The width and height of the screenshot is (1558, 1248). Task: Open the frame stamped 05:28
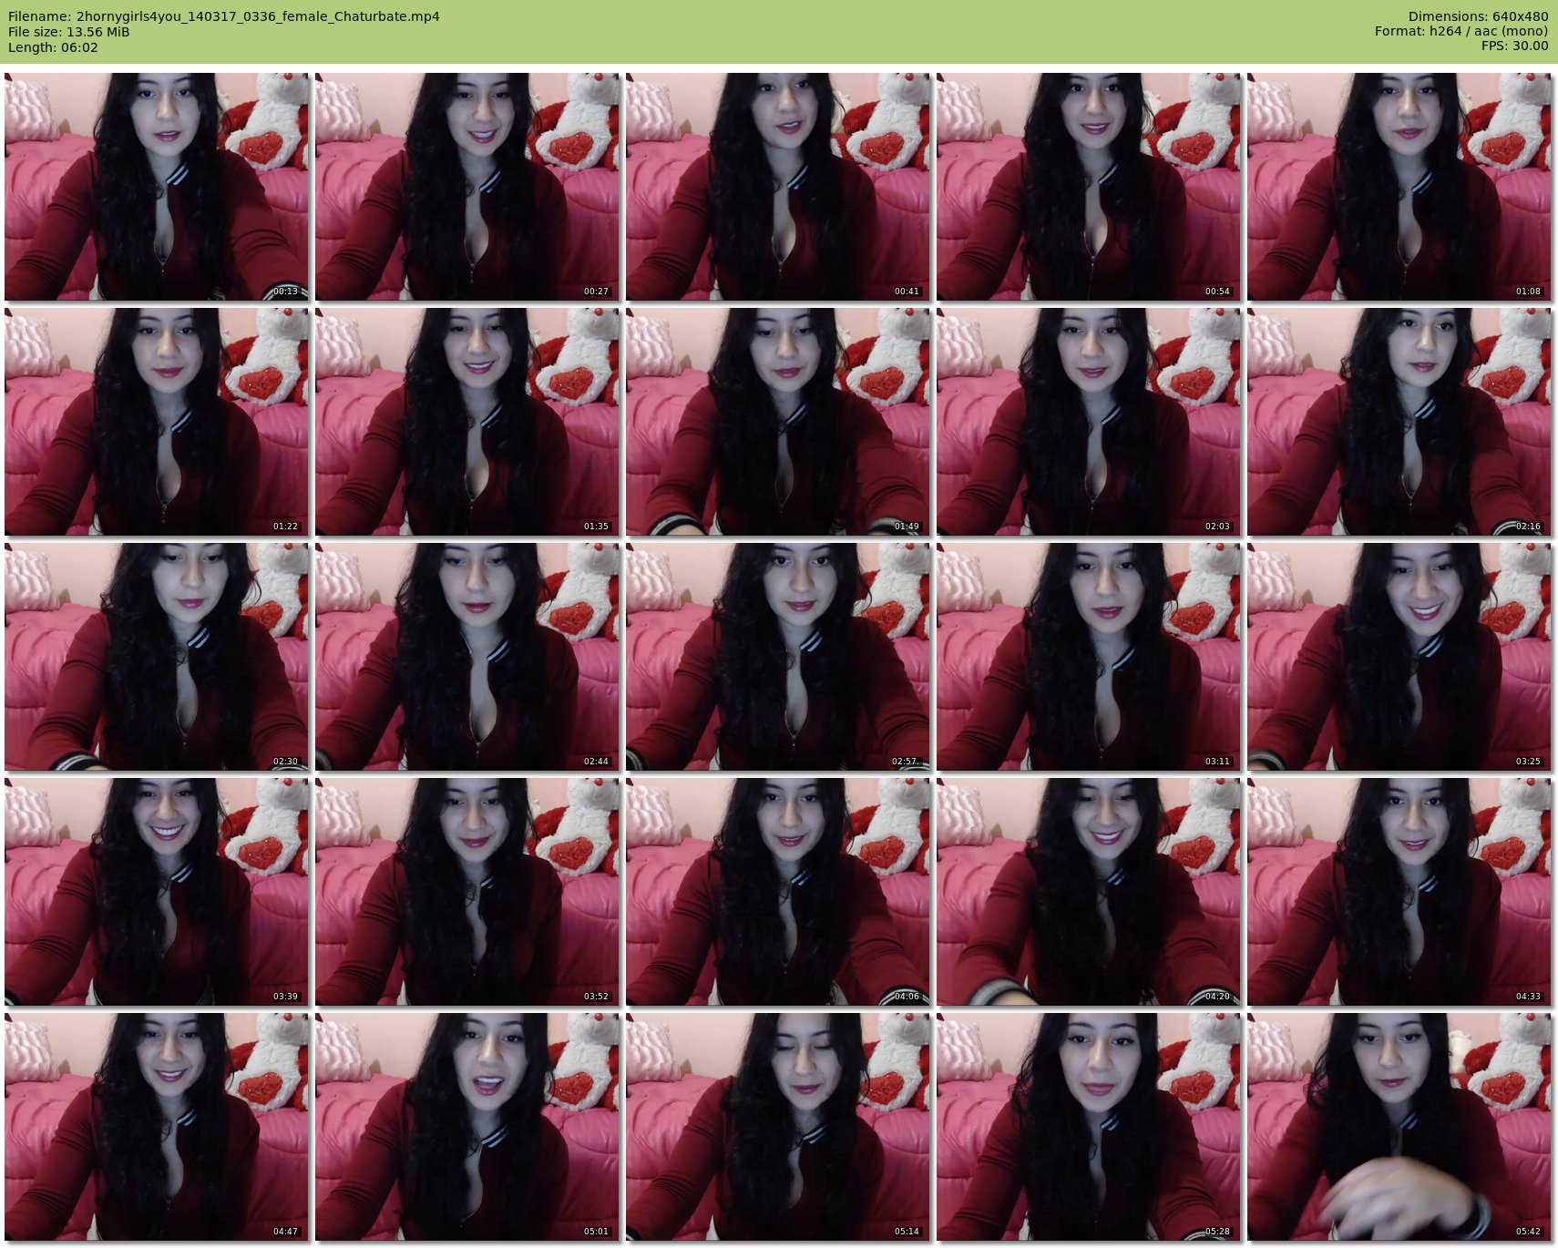[1089, 1127]
